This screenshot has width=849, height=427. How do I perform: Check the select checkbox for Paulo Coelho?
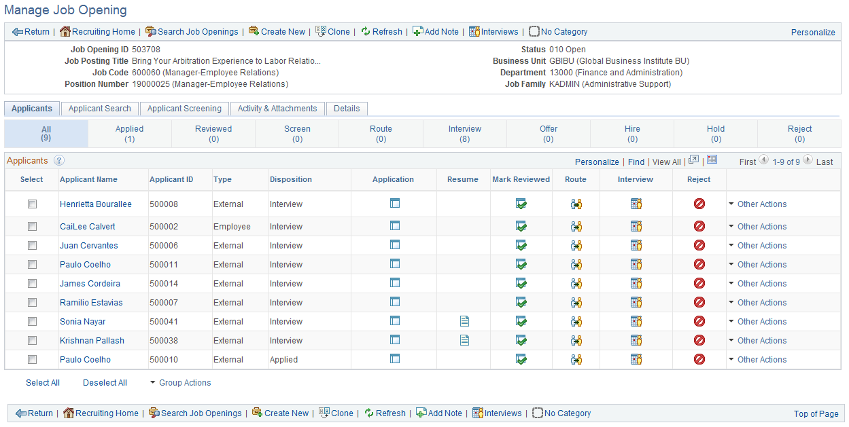[32, 264]
